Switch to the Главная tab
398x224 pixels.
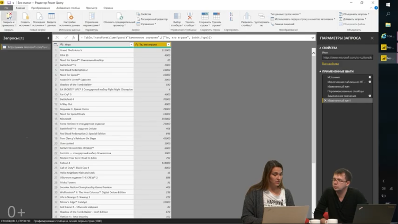coord(21,8)
